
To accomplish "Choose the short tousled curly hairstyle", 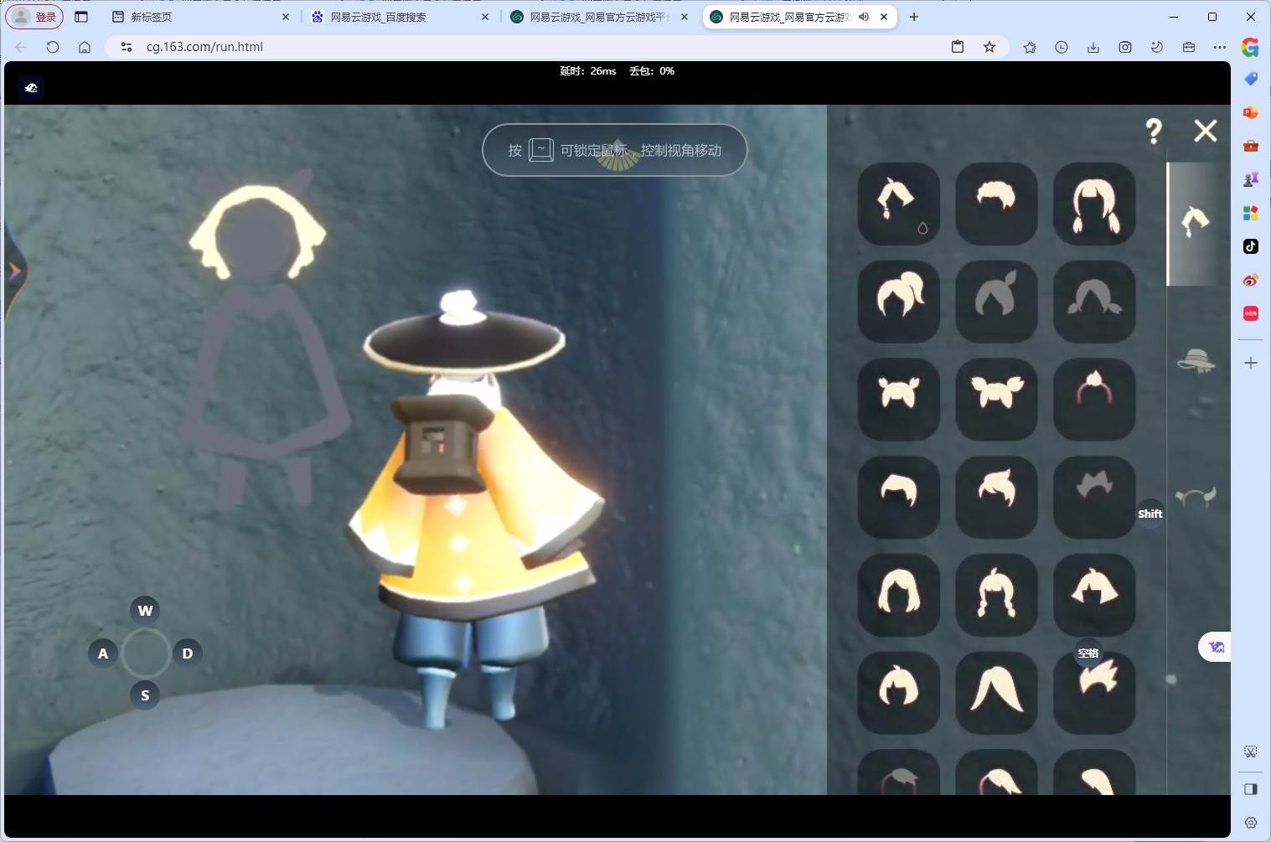I will (x=996, y=204).
